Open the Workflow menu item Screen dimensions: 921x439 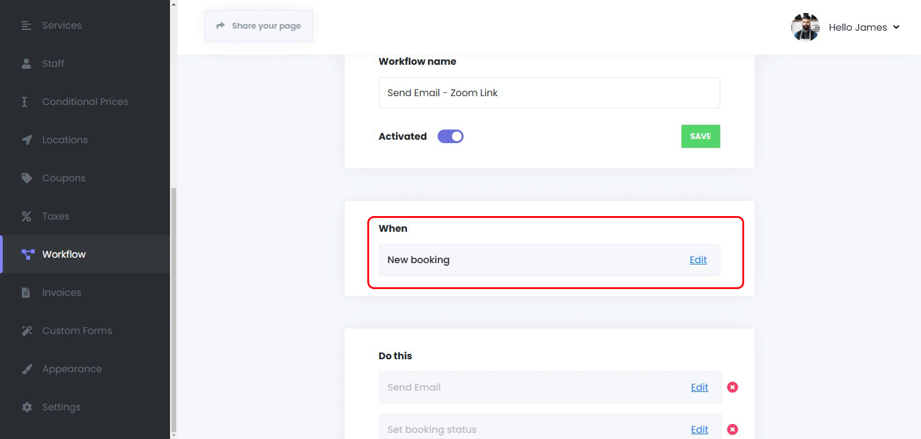[x=63, y=254]
